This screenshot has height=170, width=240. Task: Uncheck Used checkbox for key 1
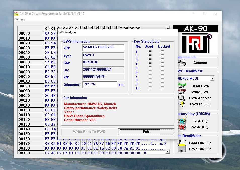click(x=150, y=52)
